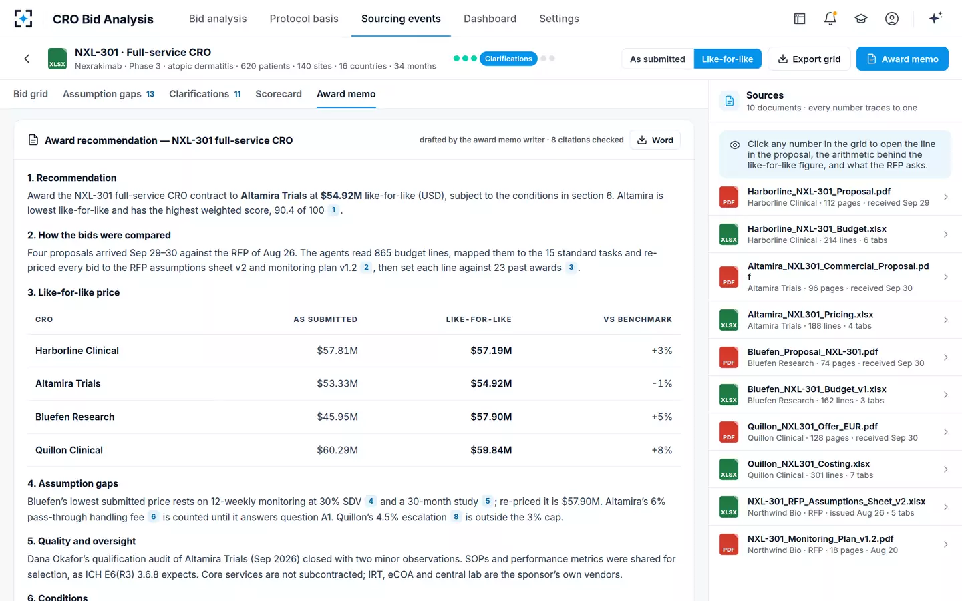The width and height of the screenshot is (962, 601).
Task: Open the layout panel icon in header
Action: click(x=800, y=19)
